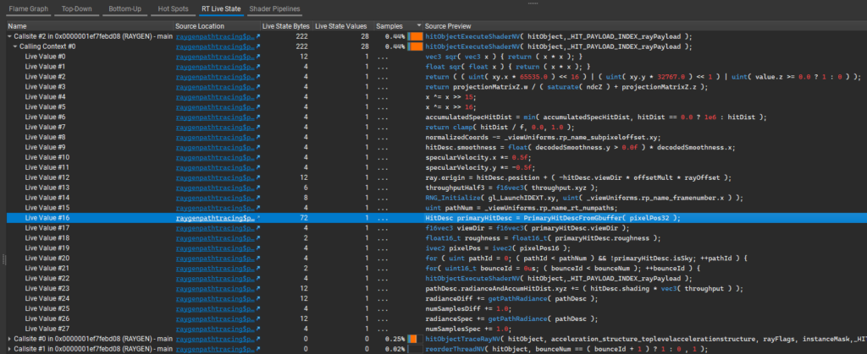Image resolution: width=867 pixels, height=354 pixels.
Task: Open external source icon for Live Value #7
Action: tap(257, 127)
